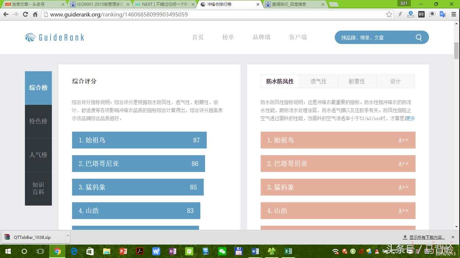This screenshot has height=258, width=460.
Task: Open Windows Store from taskbar
Action: (90, 251)
